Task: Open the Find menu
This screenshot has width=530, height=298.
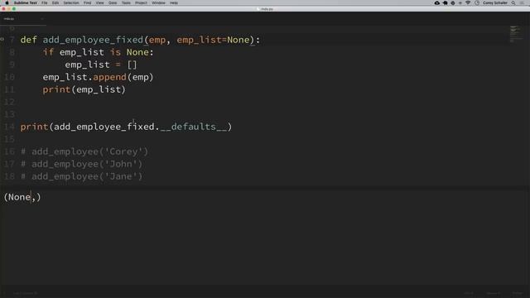Action: tap(87, 2)
